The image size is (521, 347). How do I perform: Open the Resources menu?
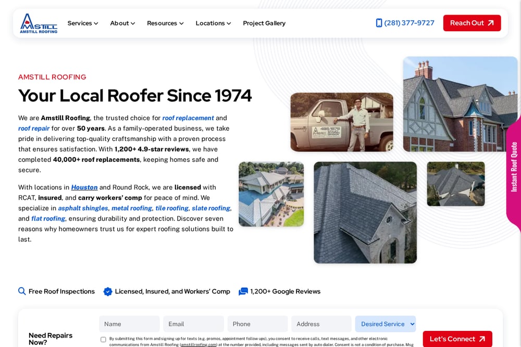point(165,23)
